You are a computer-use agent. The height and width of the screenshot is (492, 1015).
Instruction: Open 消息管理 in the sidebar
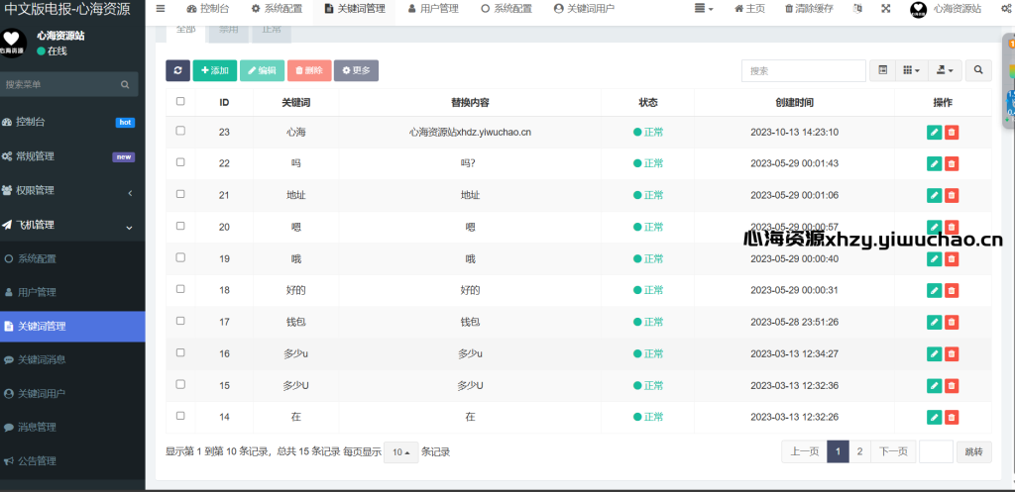click(x=72, y=428)
